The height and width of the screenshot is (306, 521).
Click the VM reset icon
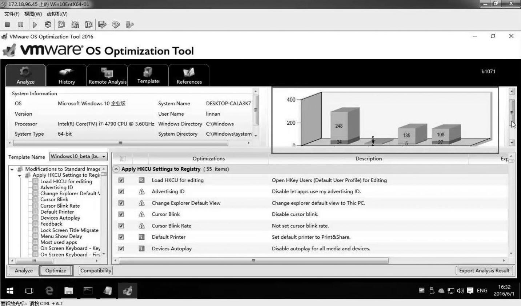coord(48,25)
